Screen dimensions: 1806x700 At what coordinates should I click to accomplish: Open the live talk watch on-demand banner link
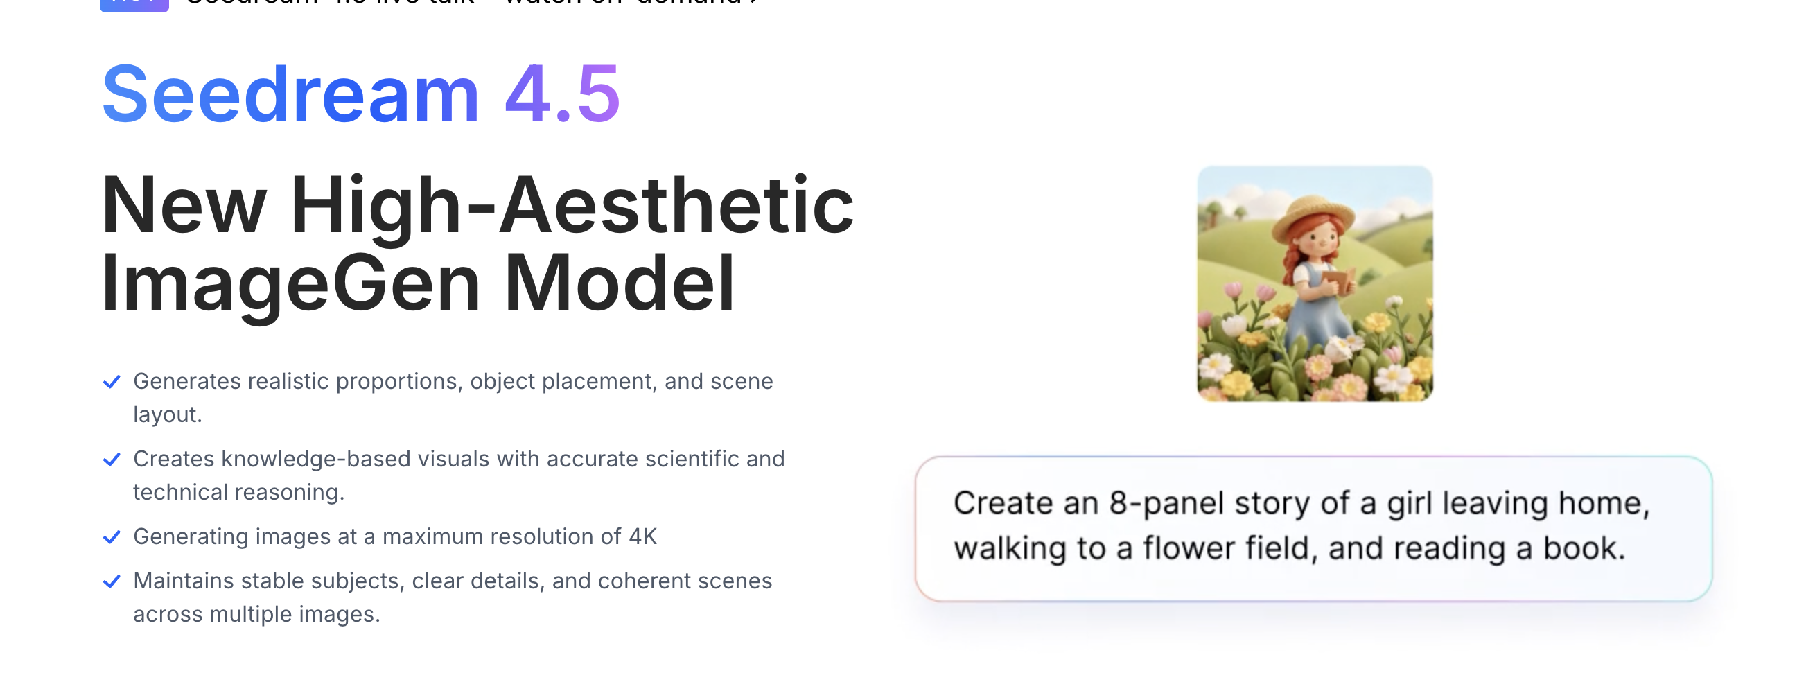[463, 3]
